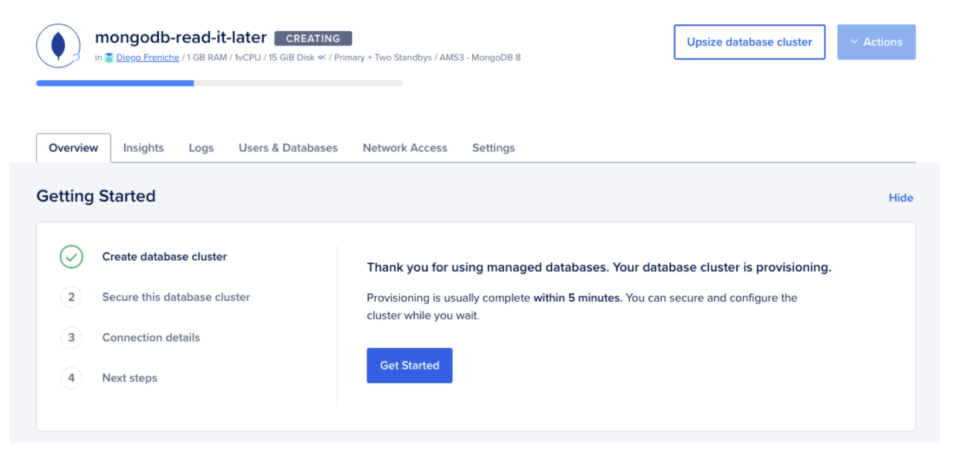
Task: Click the Get Started button
Action: [x=410, y=365]
